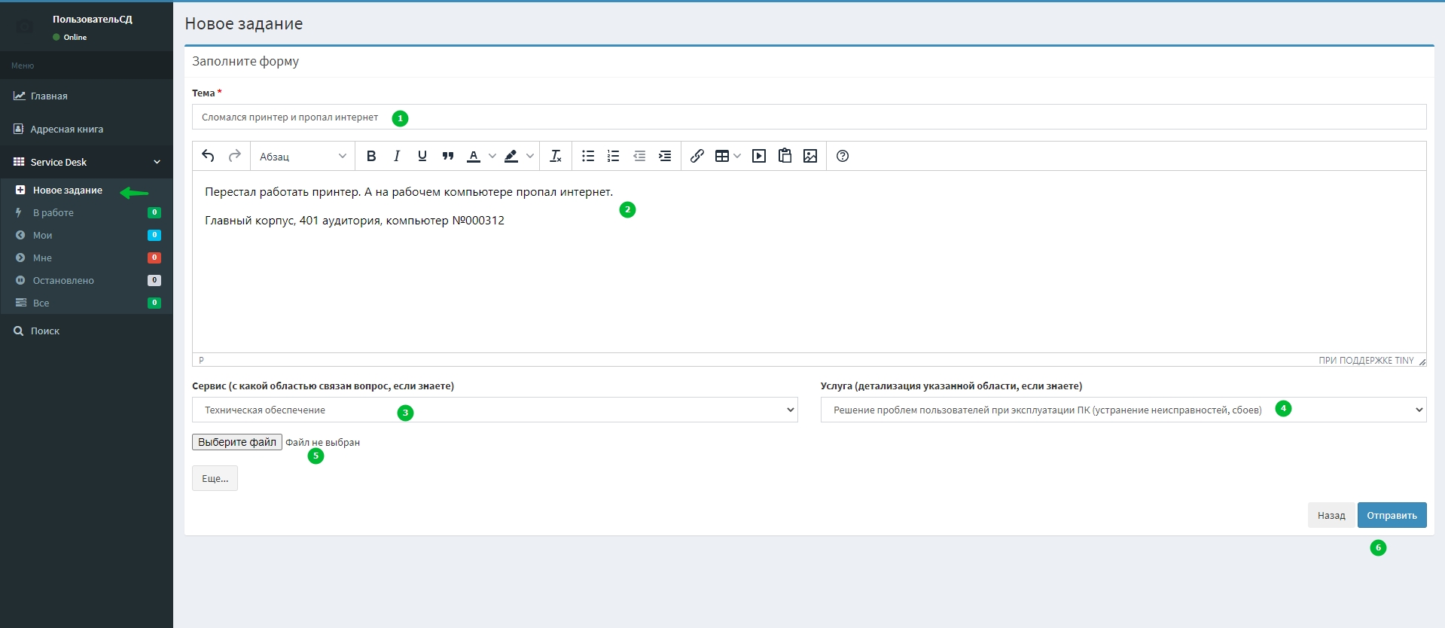The height and width of the screenshot is (628, 1445).
Task: Click the insert link icon
Action: click(x=697, y=156)
